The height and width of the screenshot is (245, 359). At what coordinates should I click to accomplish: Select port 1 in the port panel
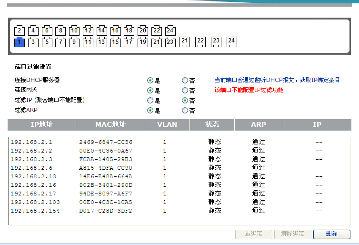click(x=19, y=42)
